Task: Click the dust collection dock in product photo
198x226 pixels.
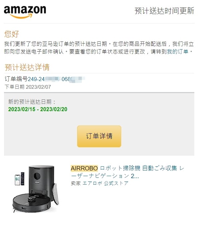Action: coord(41,183)
